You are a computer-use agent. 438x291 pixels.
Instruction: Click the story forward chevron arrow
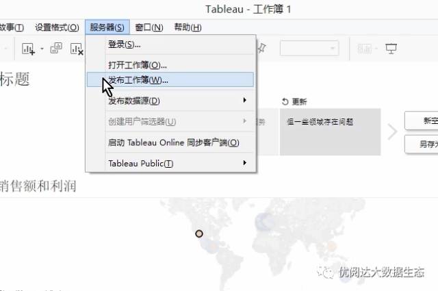tap(392, 131)
